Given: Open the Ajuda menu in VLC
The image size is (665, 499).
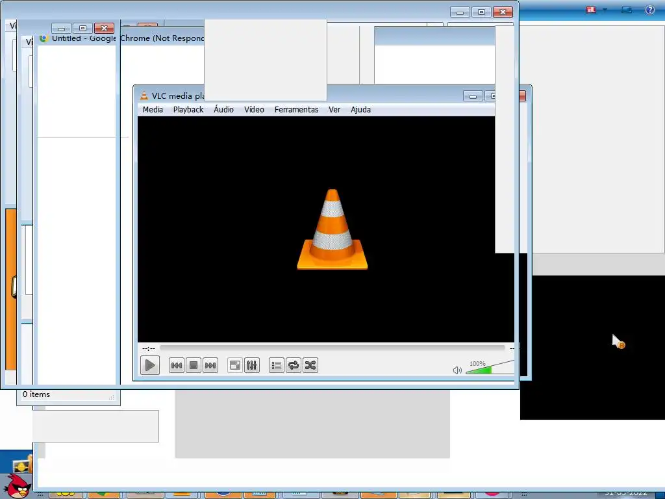Looking at the screenshot, I should click(360, 109).
